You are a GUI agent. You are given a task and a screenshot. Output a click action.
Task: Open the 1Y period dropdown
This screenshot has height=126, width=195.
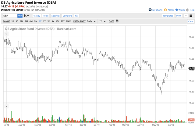pos(102,21)
